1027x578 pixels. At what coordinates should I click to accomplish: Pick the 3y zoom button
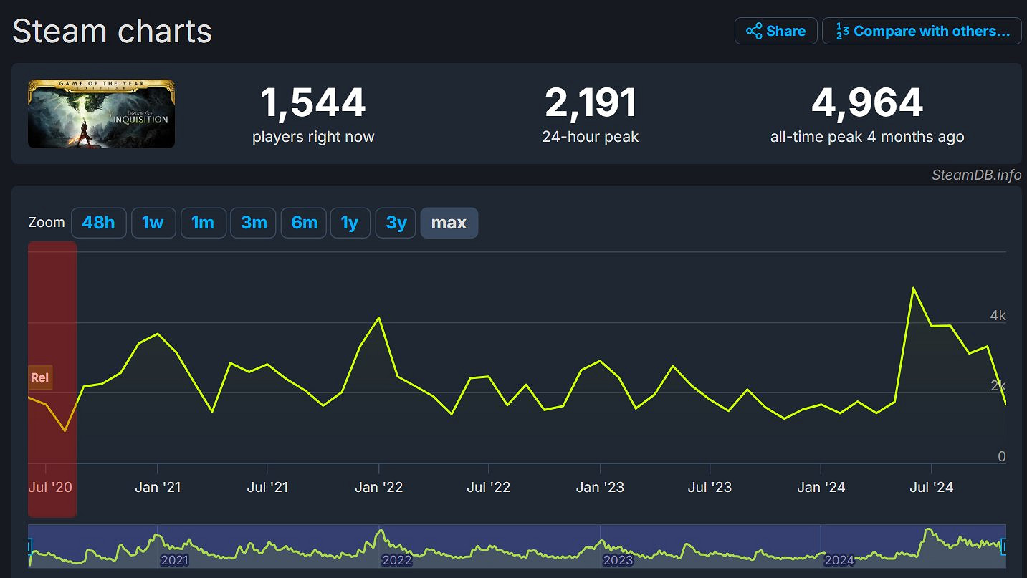[396, 223]
